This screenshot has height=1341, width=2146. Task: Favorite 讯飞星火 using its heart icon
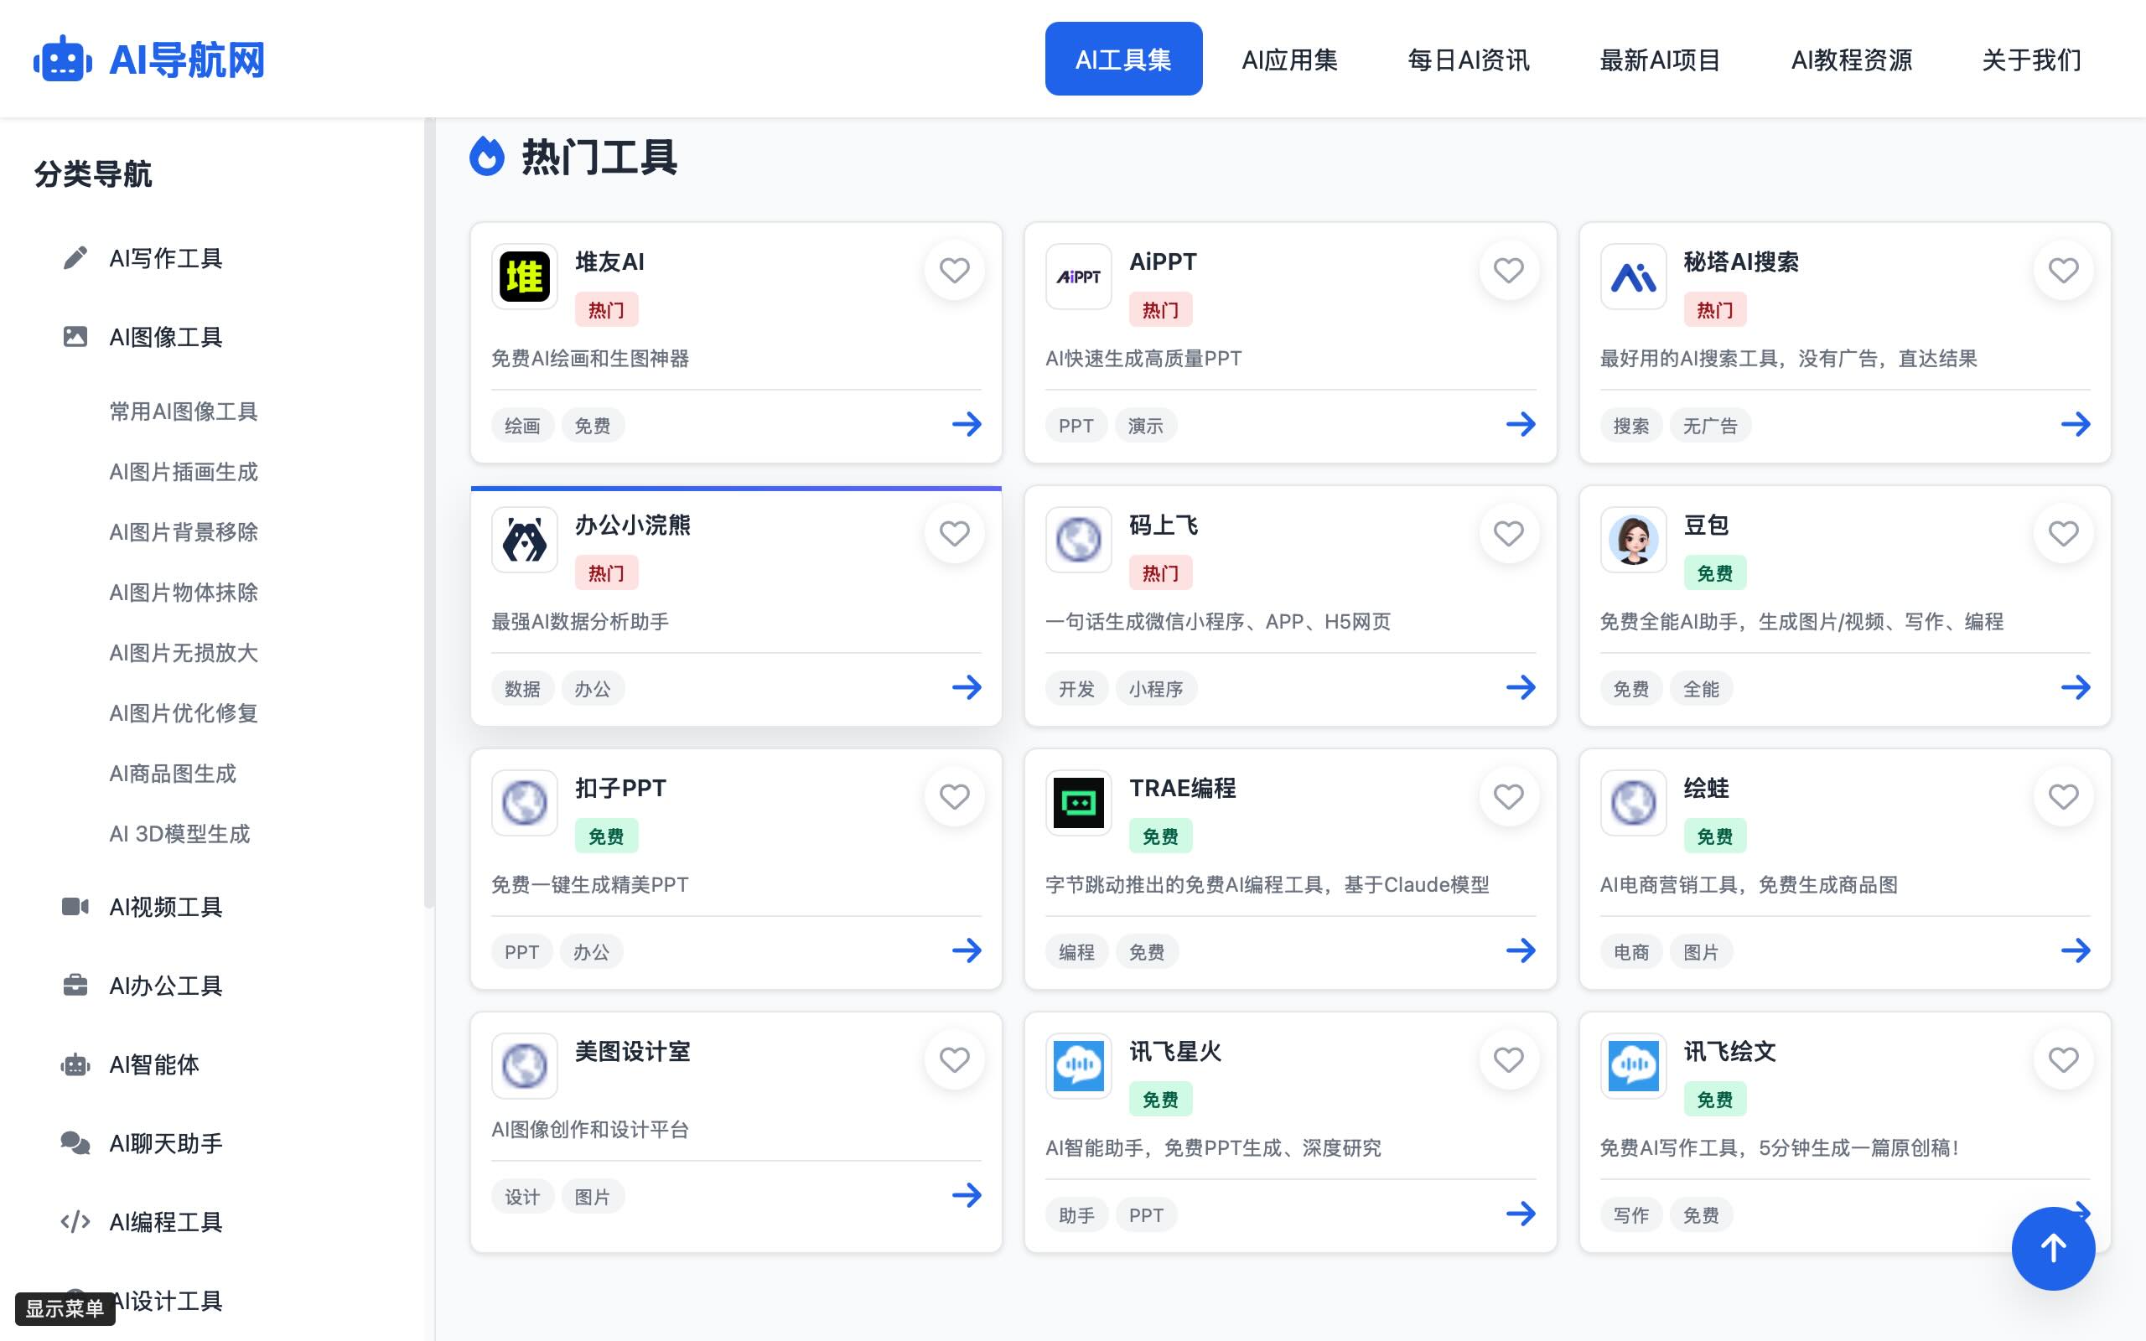click(x=1508, y=1059)
